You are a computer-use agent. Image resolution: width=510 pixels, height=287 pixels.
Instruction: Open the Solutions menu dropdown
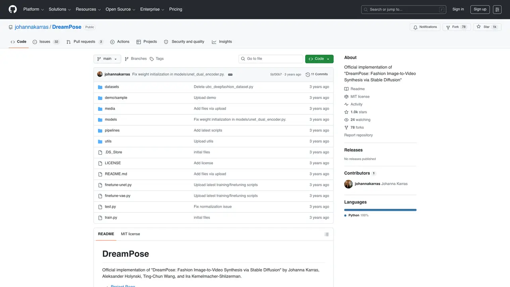[60, 9]
